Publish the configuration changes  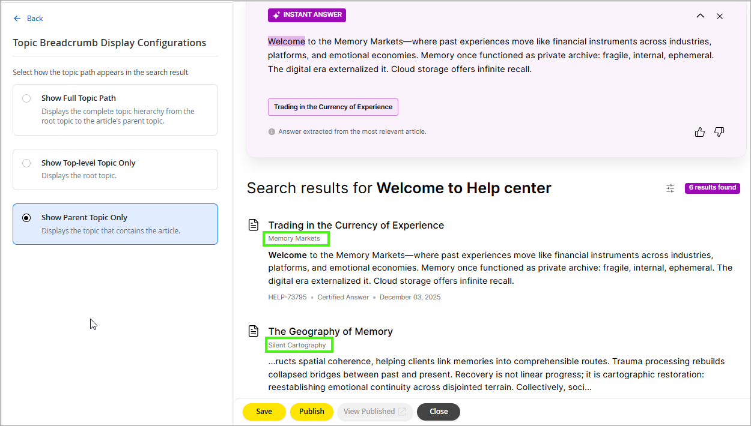pos(311,412)
